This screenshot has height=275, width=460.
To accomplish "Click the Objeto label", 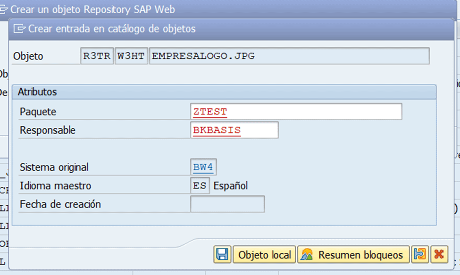I will click(28, 56).
